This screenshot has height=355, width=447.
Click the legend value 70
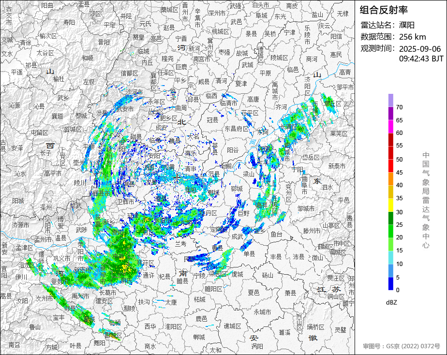pyautogui.click(x=400, y=107)
